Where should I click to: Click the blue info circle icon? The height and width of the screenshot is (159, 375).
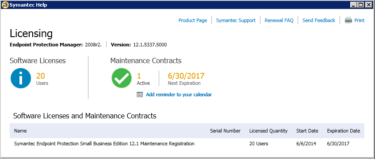[21, 78]
